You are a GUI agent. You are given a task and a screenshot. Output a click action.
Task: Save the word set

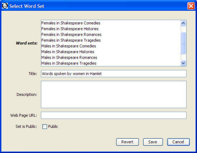tap(153, 142)
